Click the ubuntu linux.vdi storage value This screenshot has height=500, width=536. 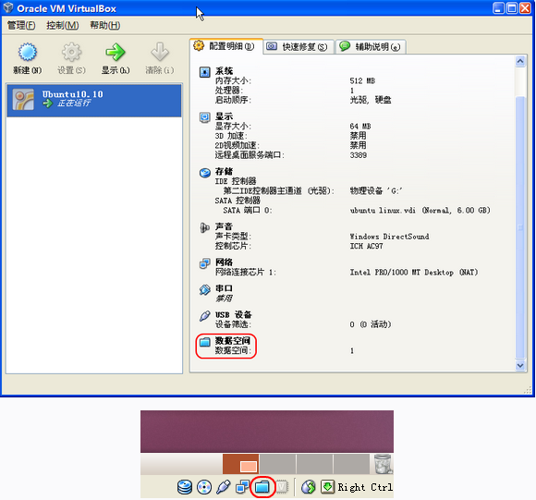coord(420,210)
